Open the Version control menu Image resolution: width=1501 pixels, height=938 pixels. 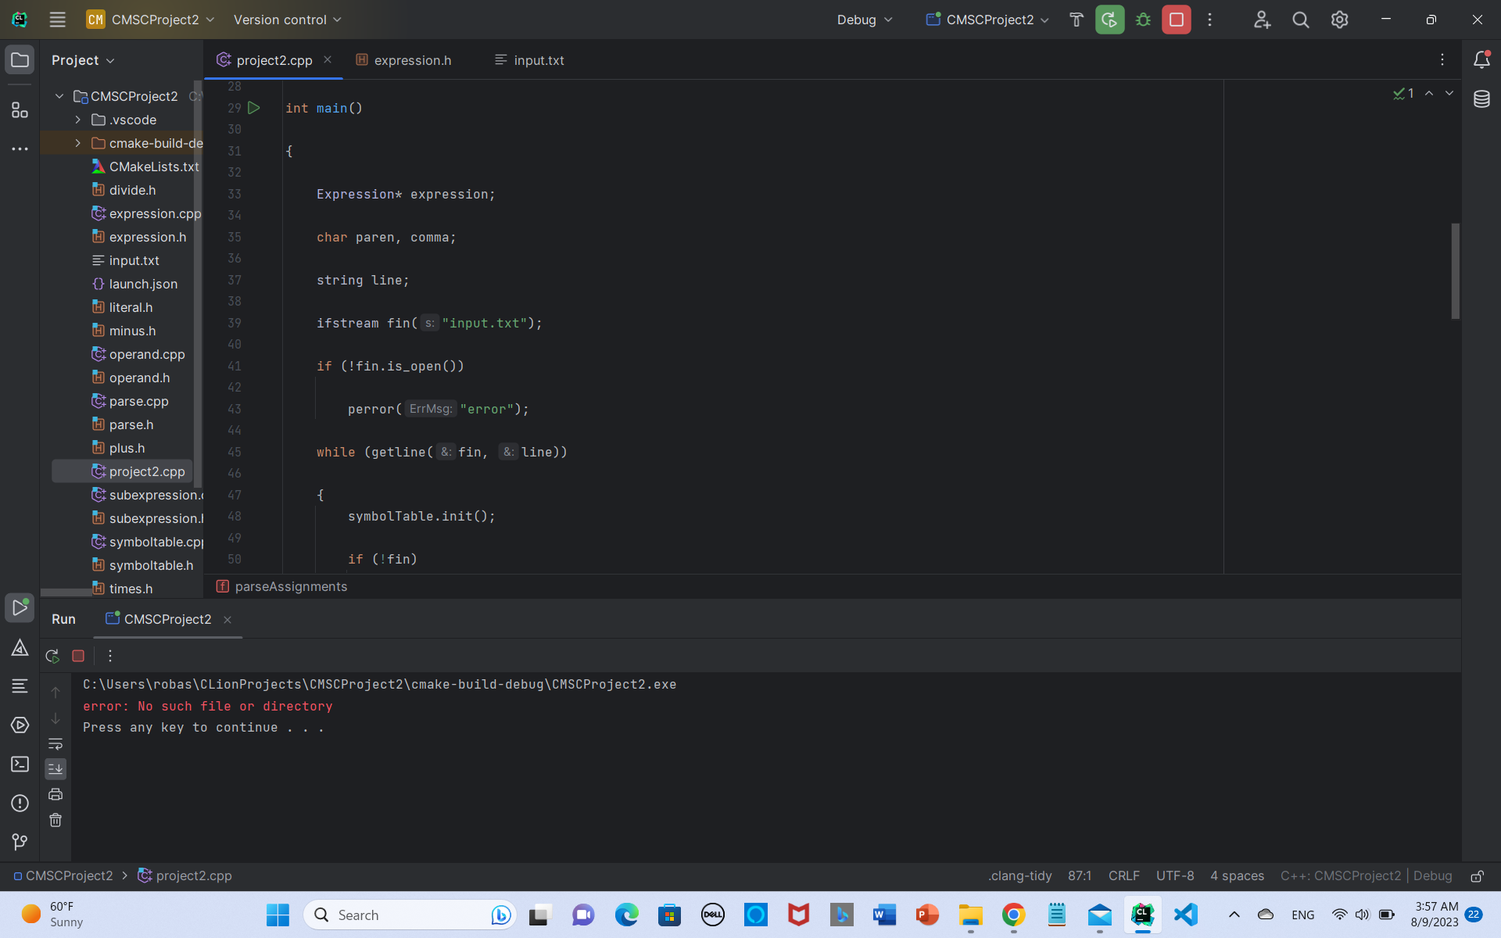[286, 20]
